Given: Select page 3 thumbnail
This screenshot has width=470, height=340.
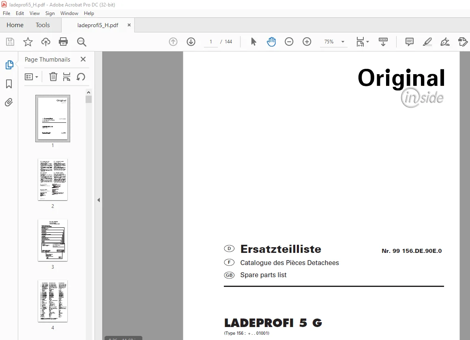Looking at the screenshot, I should [x=53, y=240].
